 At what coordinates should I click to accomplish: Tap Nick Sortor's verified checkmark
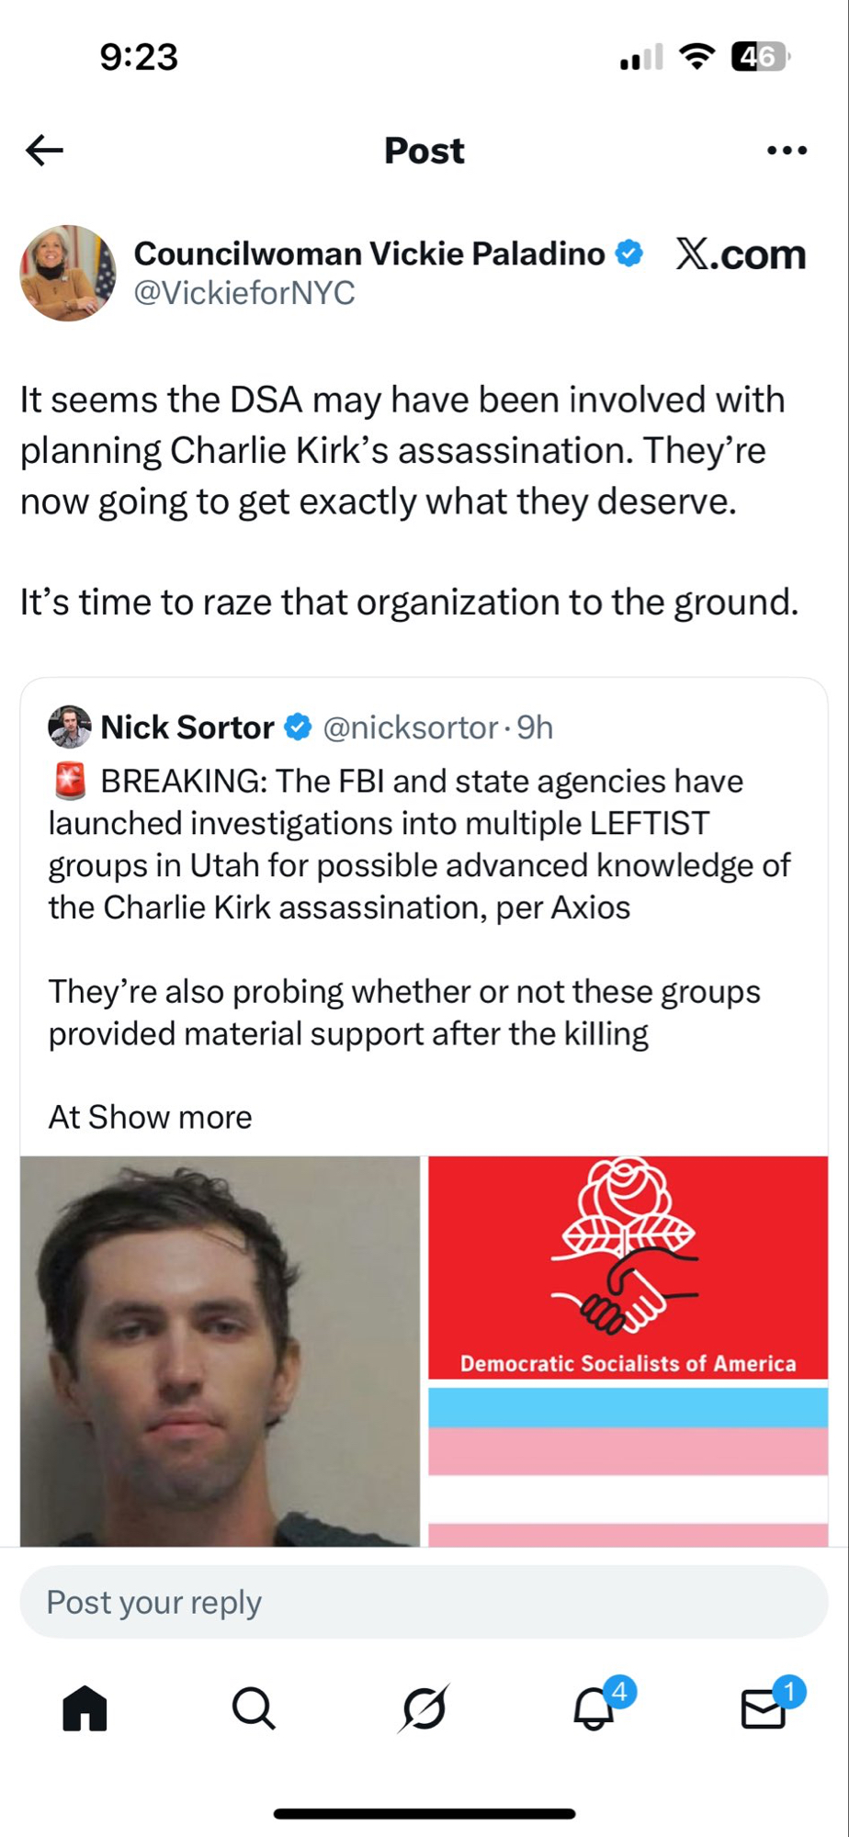298,727
